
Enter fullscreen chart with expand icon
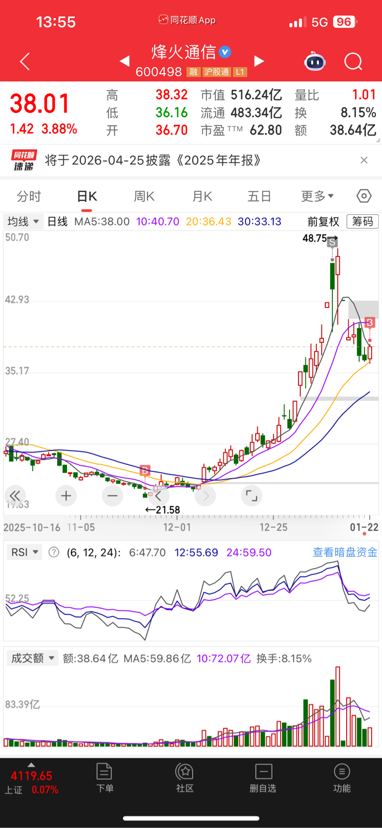click(252, 496)
